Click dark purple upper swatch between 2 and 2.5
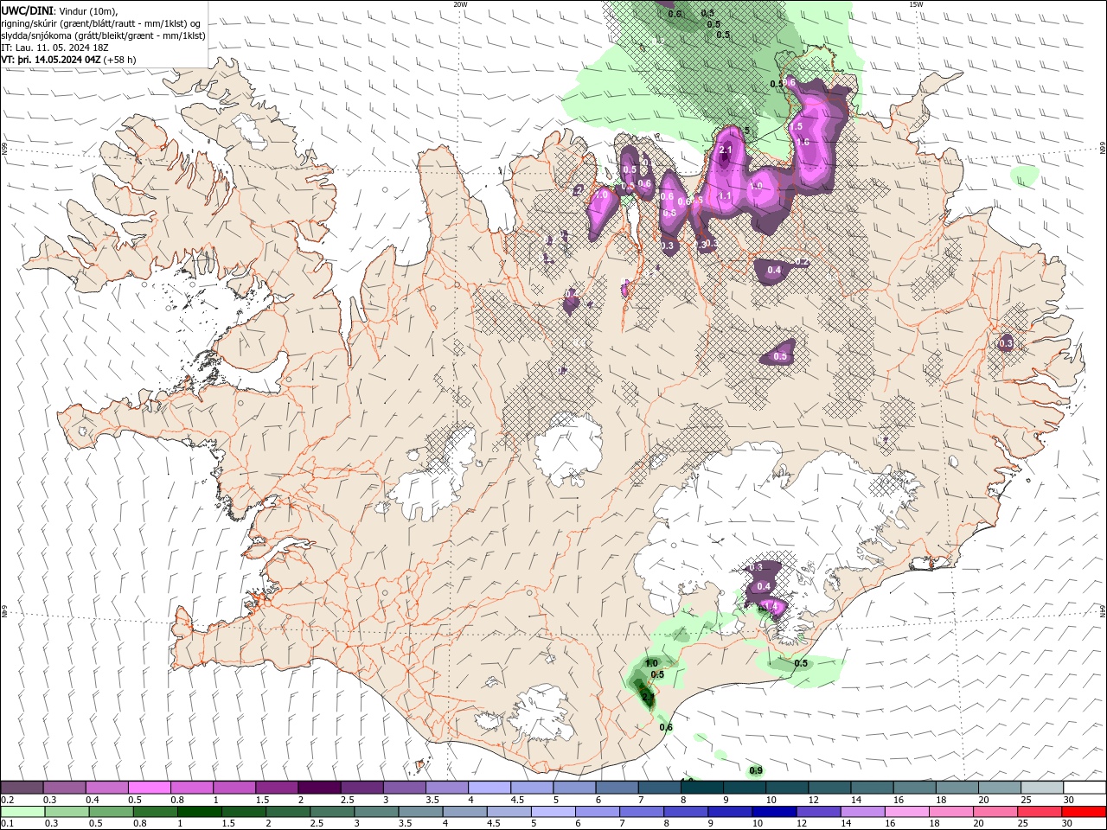The image size is (1107, 830). coord(319,787)
